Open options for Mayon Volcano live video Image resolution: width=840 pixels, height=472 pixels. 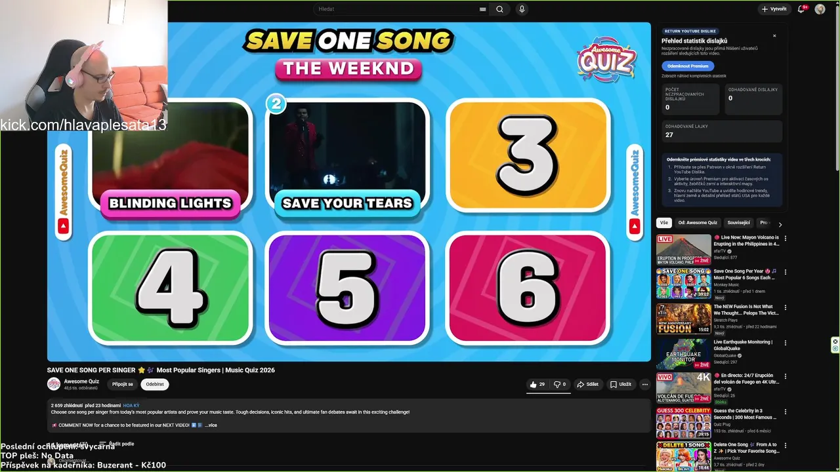point(786,238)
